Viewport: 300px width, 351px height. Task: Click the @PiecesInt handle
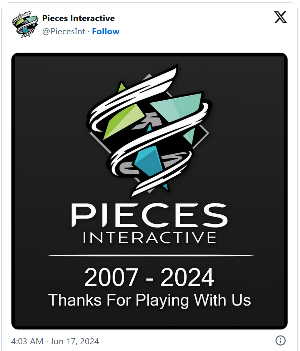click(63, 31)
